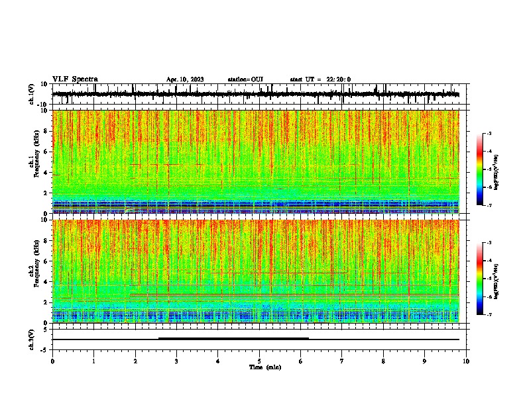Click the "8" kHz tick on ch.1 frequency axis

[46, 131]
